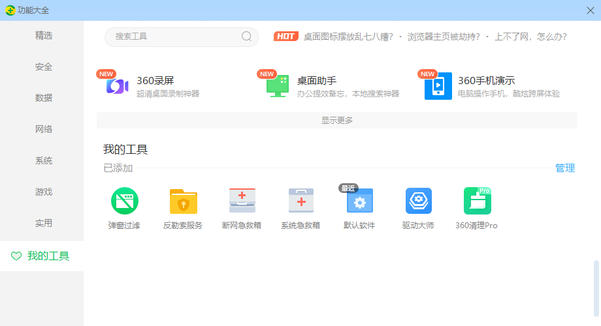Click the search magnifier icon

246,37
